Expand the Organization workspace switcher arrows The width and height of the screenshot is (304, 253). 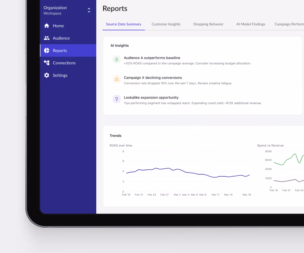tap(89, 10)
